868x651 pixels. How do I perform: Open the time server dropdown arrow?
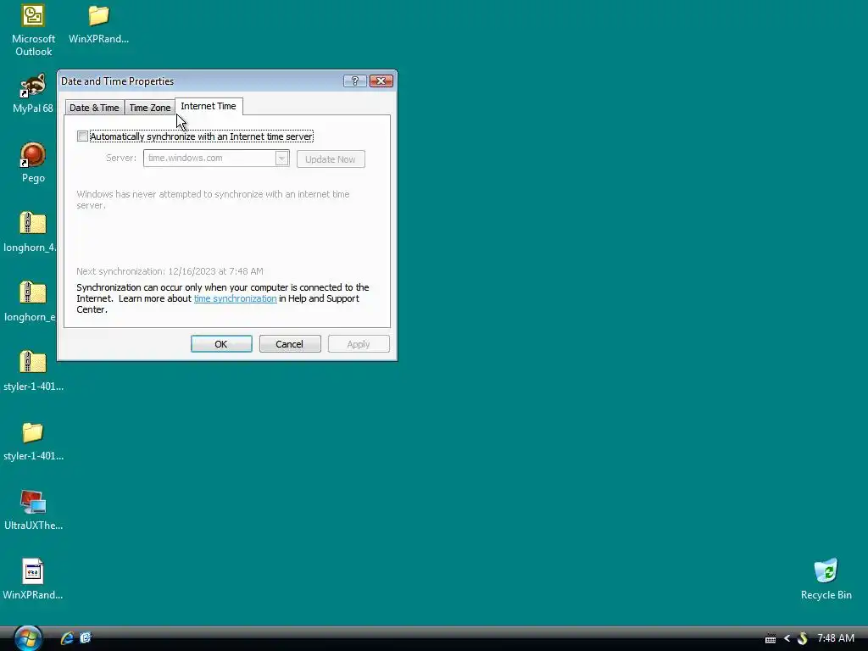(x=281, y=159)
